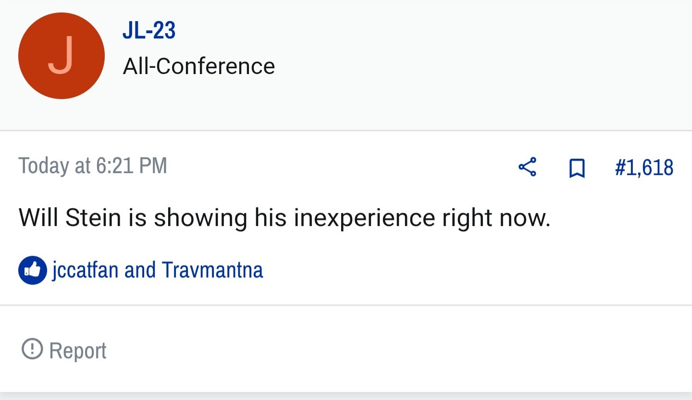Open the Today at 6:21 PM timestamp link
This screenshot has height=400, width=692.
coord(93,166)
